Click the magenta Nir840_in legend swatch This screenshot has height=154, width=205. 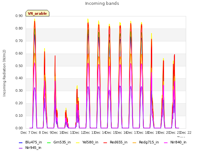pos(166,142)
